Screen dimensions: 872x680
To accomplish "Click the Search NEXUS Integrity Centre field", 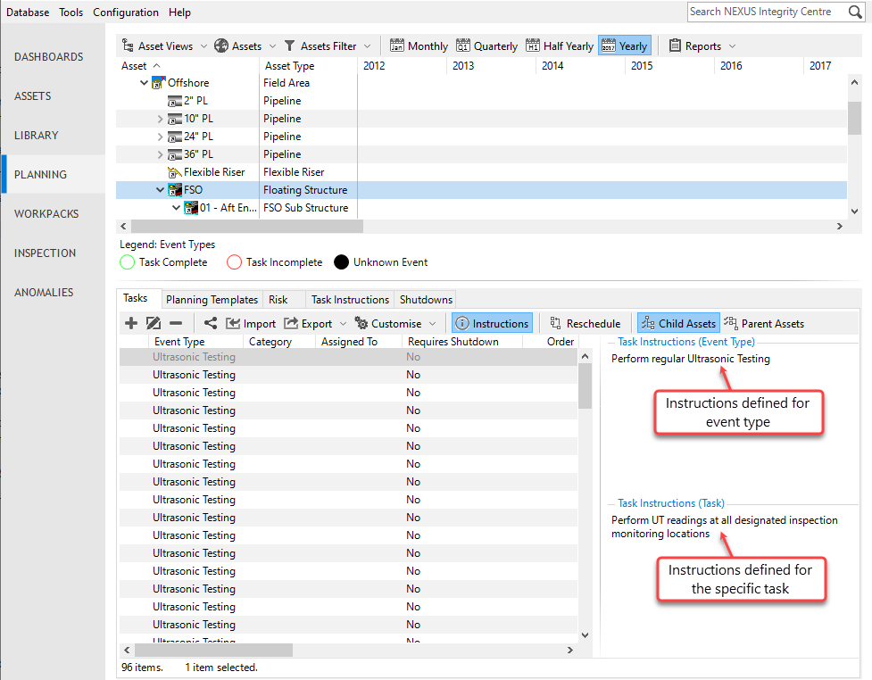I will coord(768,12).
